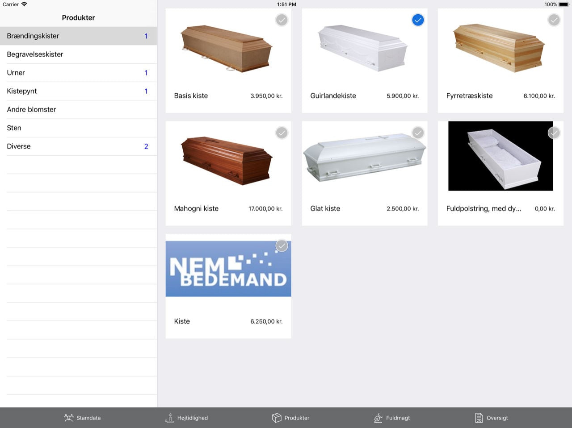This screenshot has width=572, height=428.
Task: Tap the Wi-Fi carrier status icon
Action: pos(24,4)
